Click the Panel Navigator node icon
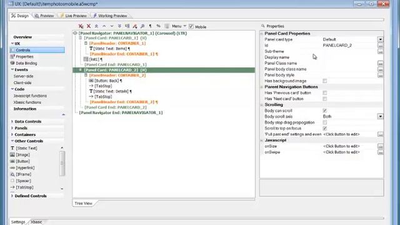 pos(75,33)
